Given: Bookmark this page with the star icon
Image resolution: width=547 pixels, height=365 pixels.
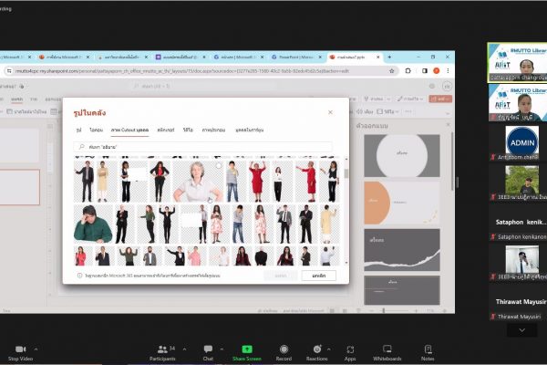Looking at the screenshot, I should pyautogui.click(x=392, y=71).
